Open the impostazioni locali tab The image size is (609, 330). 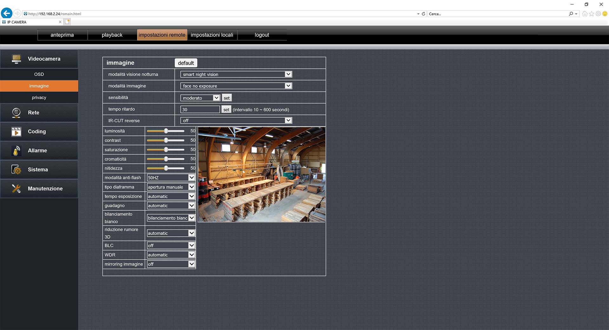click(x=212, y=35)
